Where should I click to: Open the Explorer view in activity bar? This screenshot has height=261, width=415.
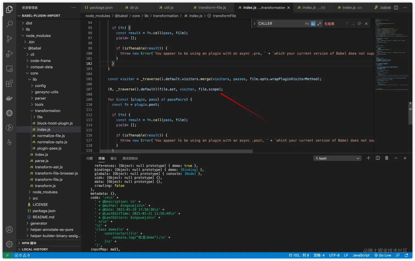pyautogui.click(x=9, y=9)
